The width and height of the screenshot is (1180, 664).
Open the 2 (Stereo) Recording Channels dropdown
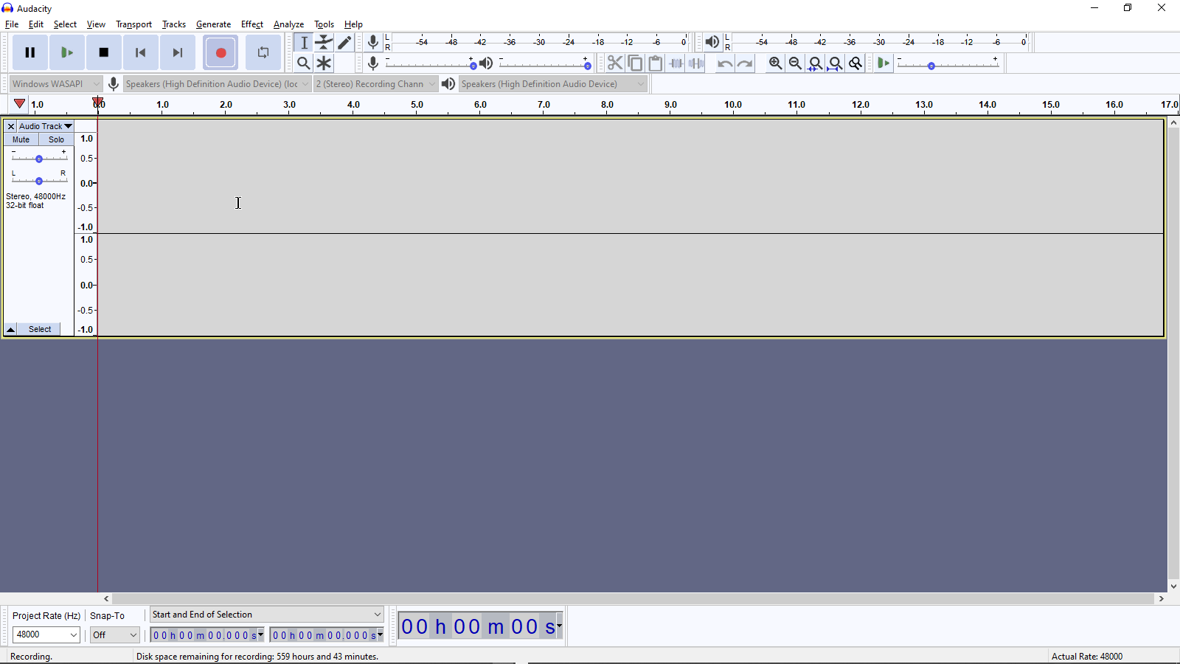pyautogui.click(x=375, y=84)
